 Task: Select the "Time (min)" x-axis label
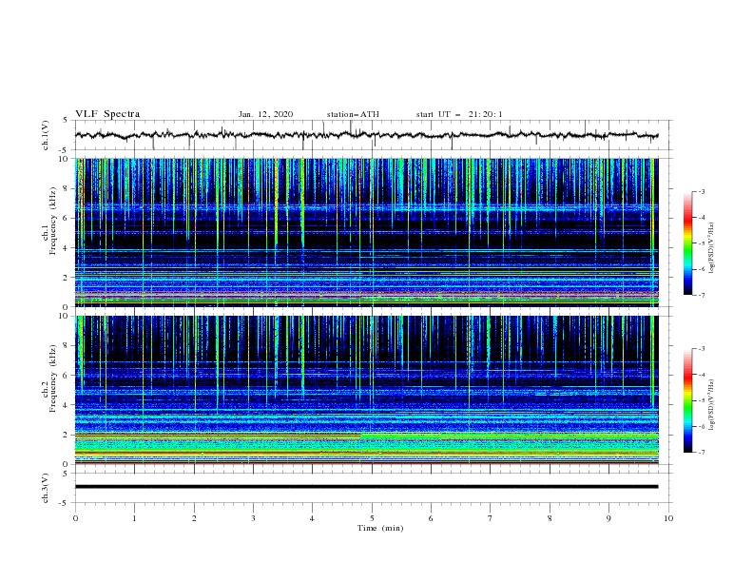coord(380,528)
